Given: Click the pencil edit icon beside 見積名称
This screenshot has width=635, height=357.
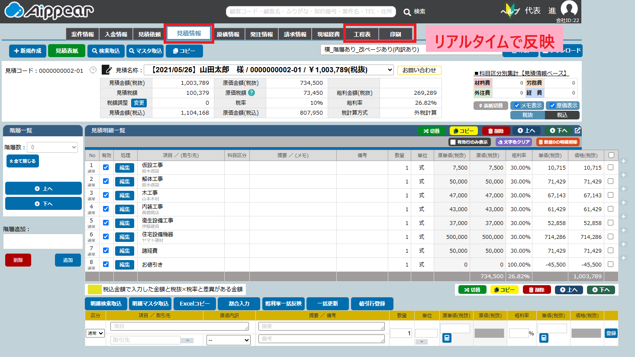Looking at the screenshot, I should tap(106, 70).
